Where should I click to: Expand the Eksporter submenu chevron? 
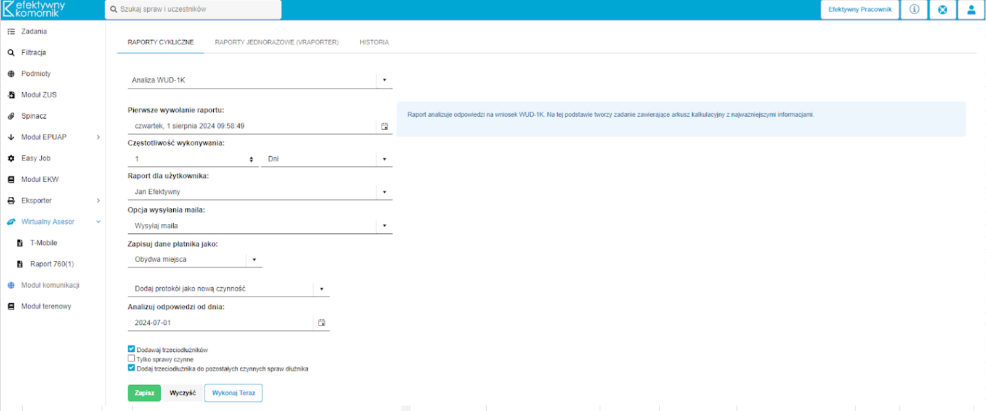pos(99,201)
